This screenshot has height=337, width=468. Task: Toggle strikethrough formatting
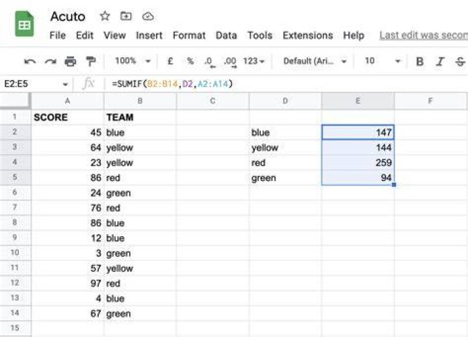coord(460,62)
